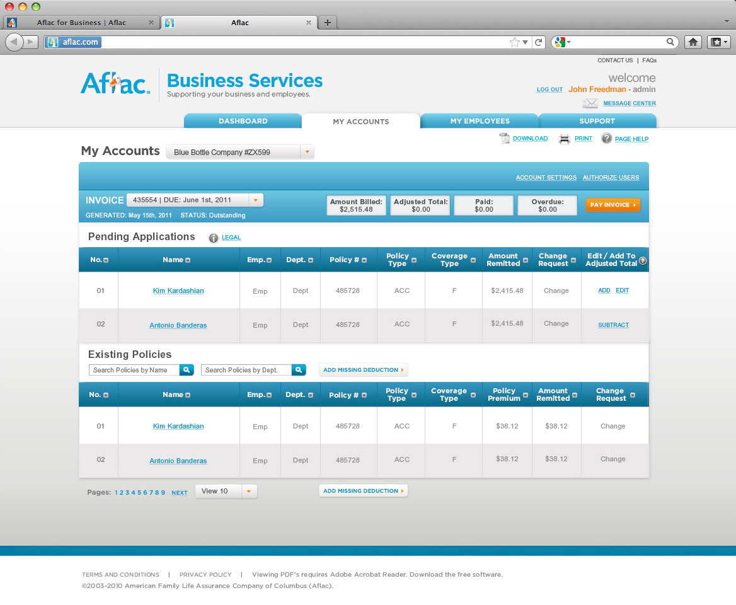Click Edit link for Kim Kardashian
This screenshot has width=736, height=605.
(x=622, y=291)
